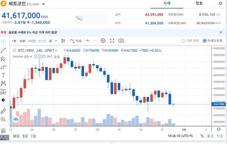Image resolution: width=227 pixels, height=144 pixels.
Task: Close the price difference warning banner
Action: pos(221,33)
